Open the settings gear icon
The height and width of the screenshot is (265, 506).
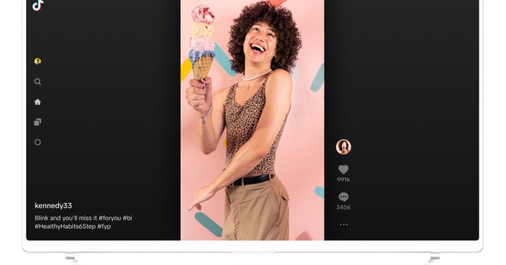(x=38, y=142)
